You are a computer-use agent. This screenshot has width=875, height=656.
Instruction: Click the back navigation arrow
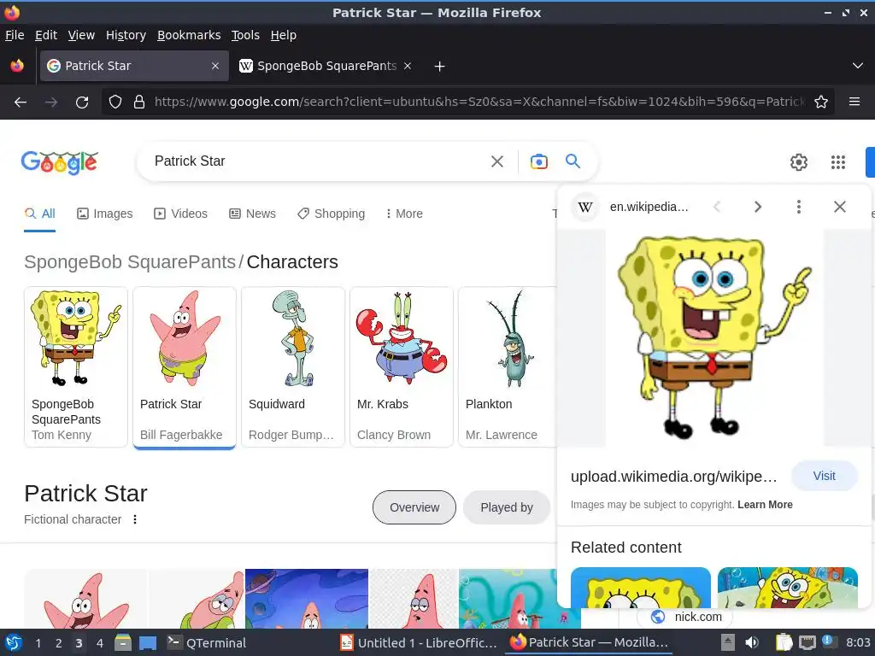[x=21, y=102]
